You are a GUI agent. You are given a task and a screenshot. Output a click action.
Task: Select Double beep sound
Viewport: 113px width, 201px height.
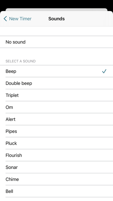[56, 83]
